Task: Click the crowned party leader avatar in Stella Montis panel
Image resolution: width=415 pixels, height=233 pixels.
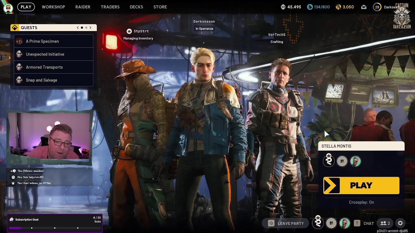Action: pyautogui.click(x=329, y=161)
